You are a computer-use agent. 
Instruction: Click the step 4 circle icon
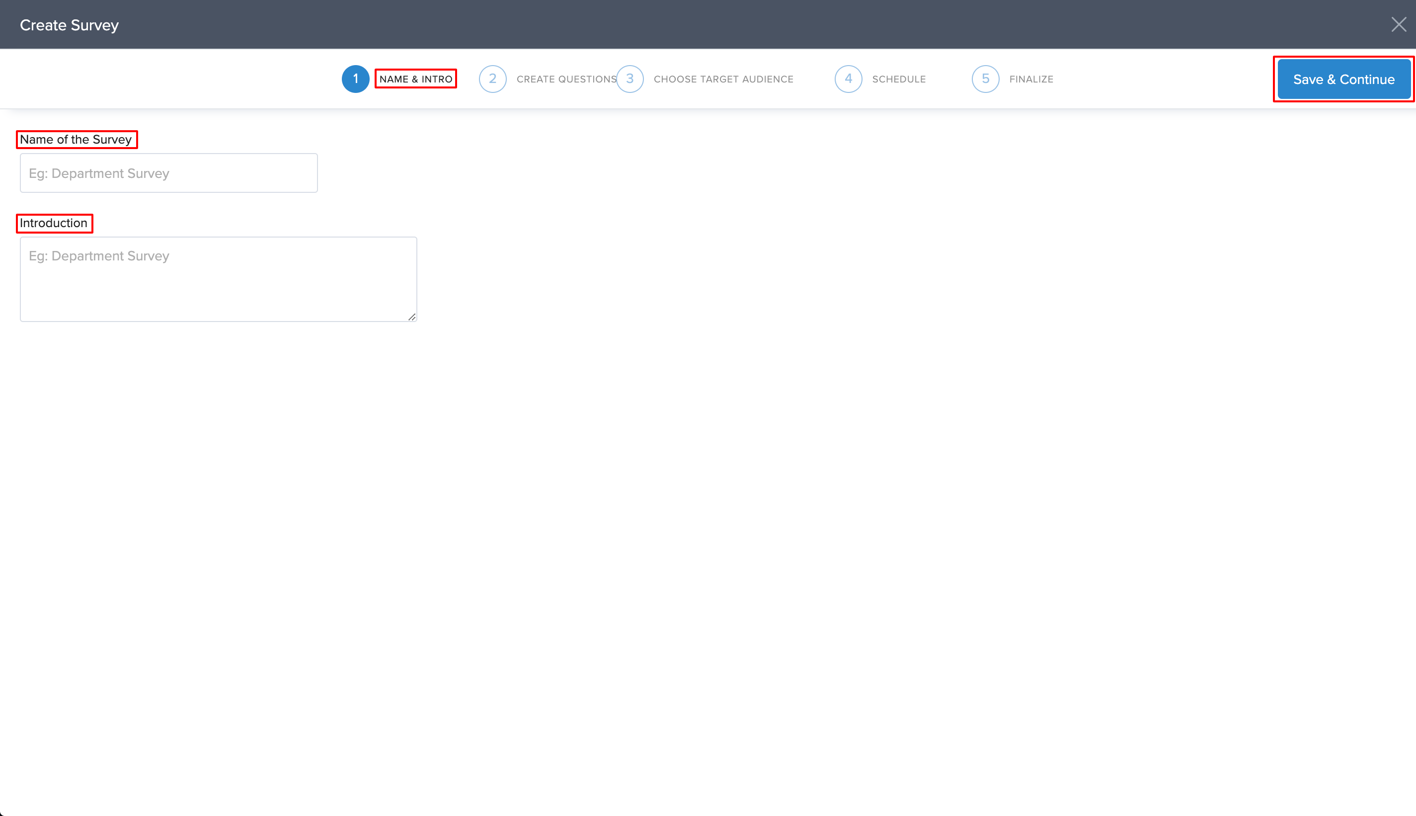point(848,79)
